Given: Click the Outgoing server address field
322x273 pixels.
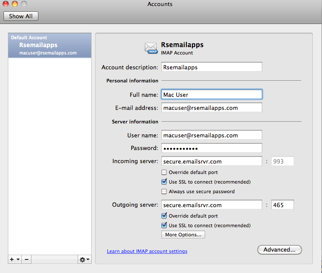Looking at the screenshot, I should pos(212,205).
